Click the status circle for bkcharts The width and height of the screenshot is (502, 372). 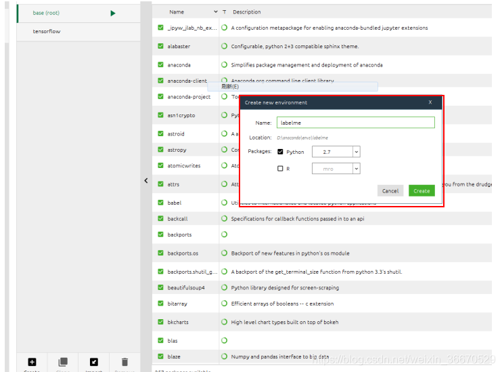pyautogui.click(x=225, y=322)
